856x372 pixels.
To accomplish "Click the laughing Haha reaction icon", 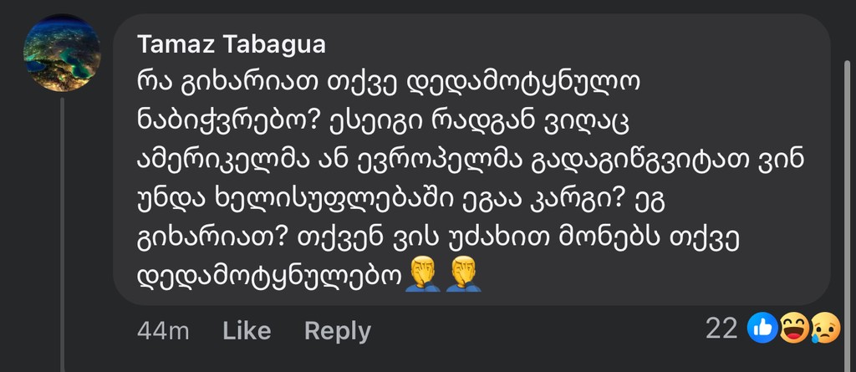I will (791, 329).
